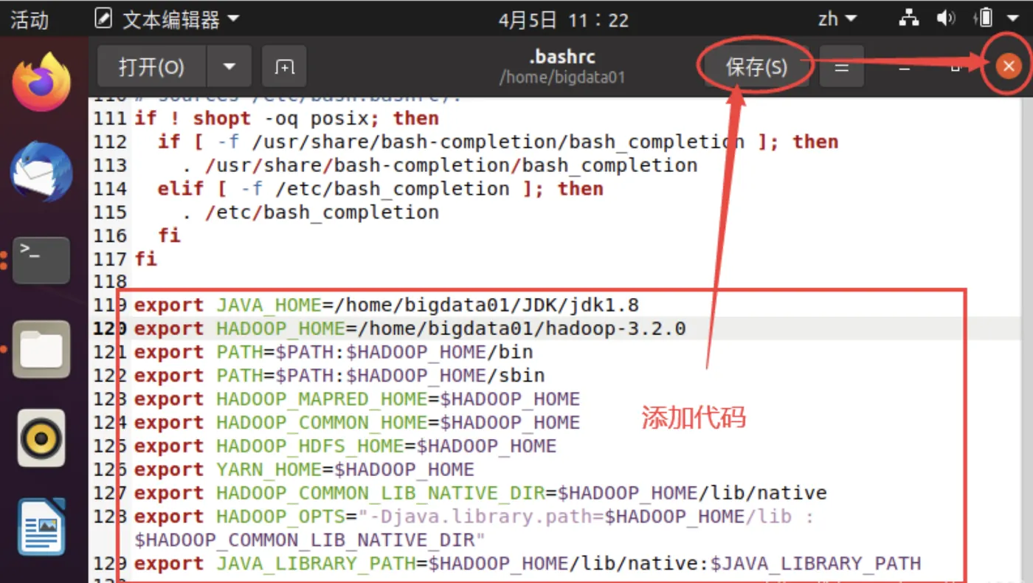Maximize the text editor window
The width and height of the screenshot is (1033, 583).
[955, 67]
